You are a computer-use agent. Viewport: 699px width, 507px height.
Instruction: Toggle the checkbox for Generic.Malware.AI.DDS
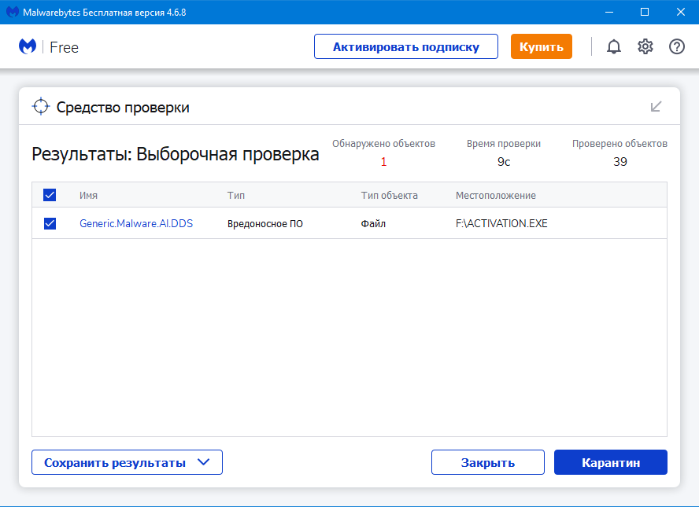50,223
